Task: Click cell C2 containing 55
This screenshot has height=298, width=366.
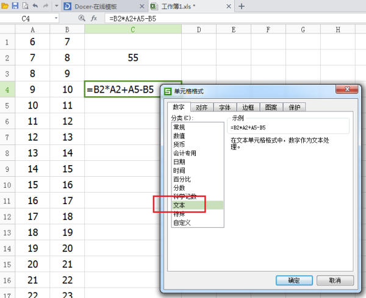Action: pos(133,58)
